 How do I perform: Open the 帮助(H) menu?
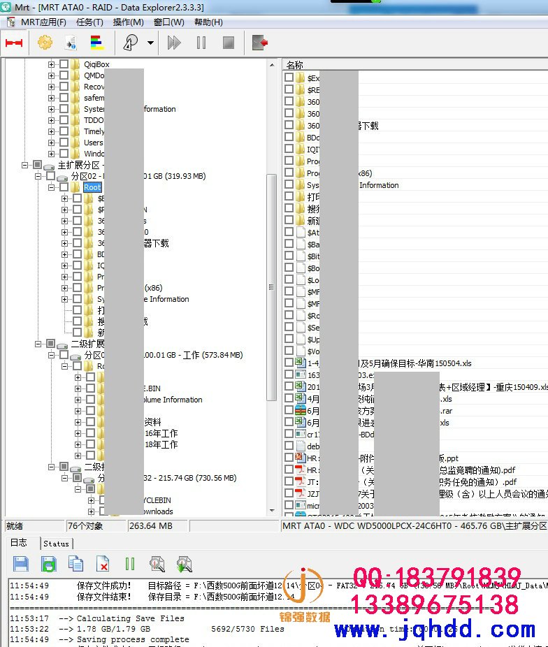tap(208, 22)
